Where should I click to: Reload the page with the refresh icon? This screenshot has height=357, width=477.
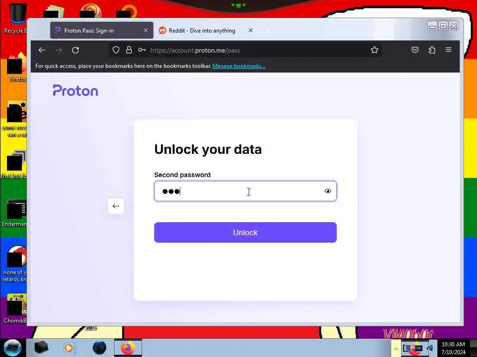pos(75,50)
